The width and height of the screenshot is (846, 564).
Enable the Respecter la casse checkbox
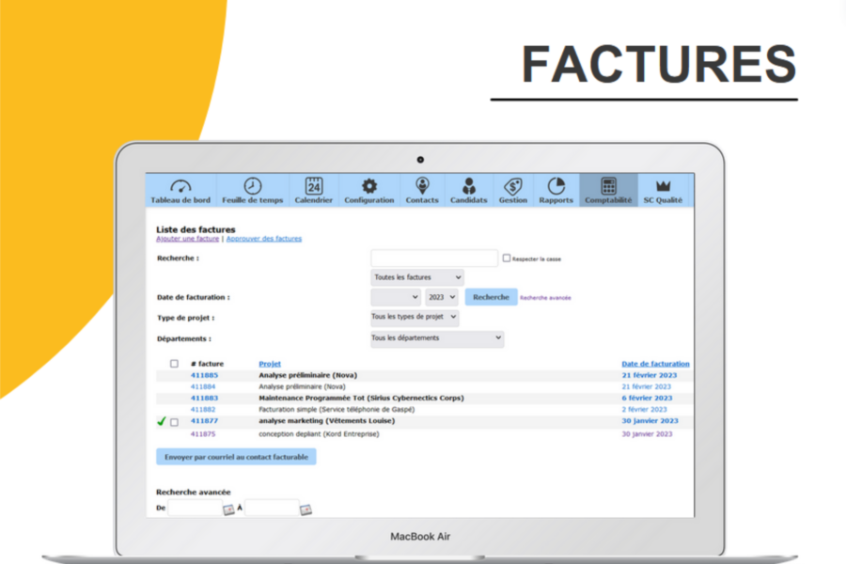507,258
